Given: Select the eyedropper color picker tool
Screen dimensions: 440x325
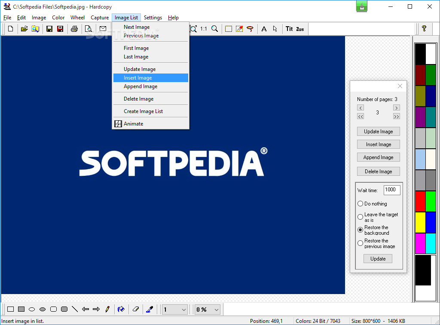Looking at the screenshot, I should coord(150,309).
